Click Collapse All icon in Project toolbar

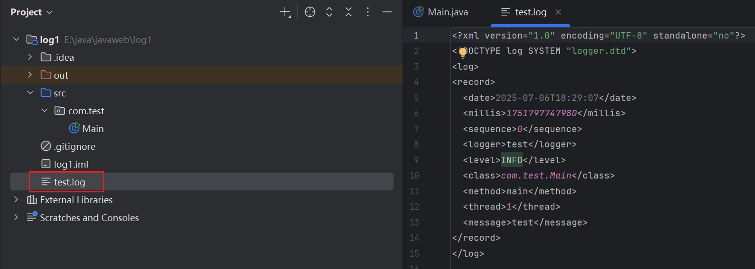(x=349, y=12)
